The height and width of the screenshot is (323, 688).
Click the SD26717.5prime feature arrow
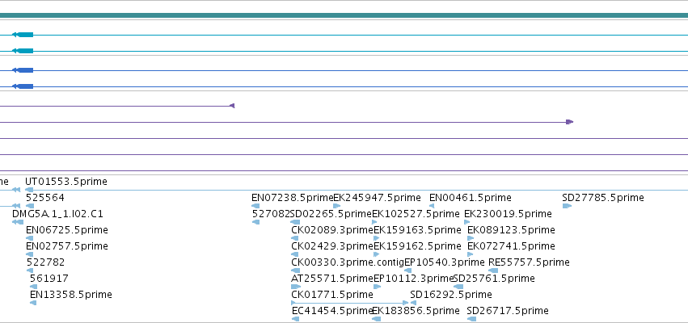pos(471,319)
